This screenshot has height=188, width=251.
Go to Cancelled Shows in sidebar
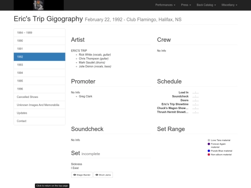[40, 97]
